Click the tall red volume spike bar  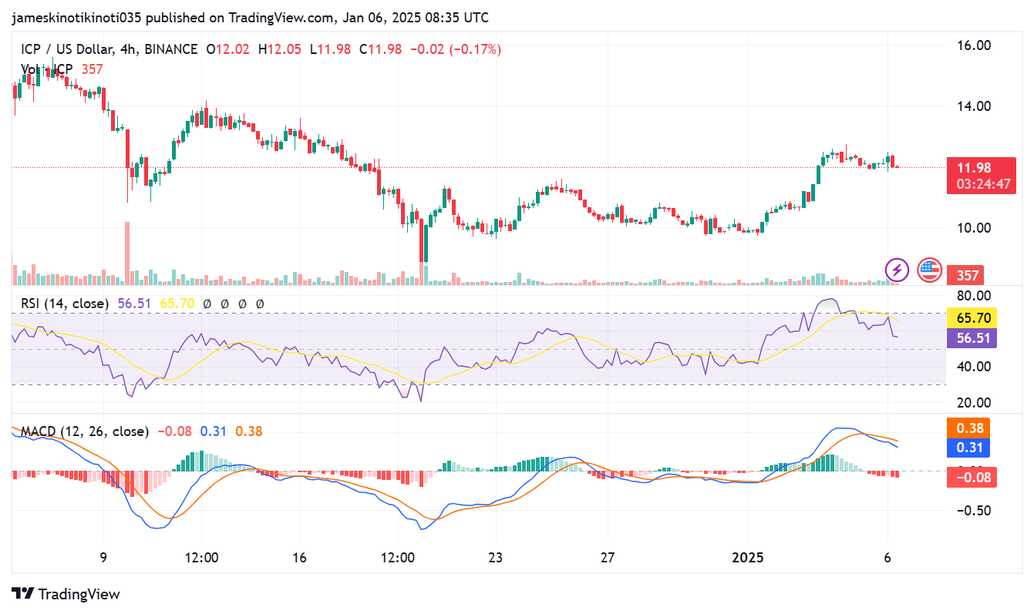127,253
